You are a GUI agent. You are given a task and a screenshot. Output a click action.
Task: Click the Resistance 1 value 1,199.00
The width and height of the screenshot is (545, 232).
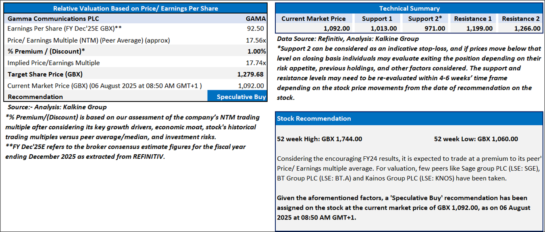click(479, 29)
